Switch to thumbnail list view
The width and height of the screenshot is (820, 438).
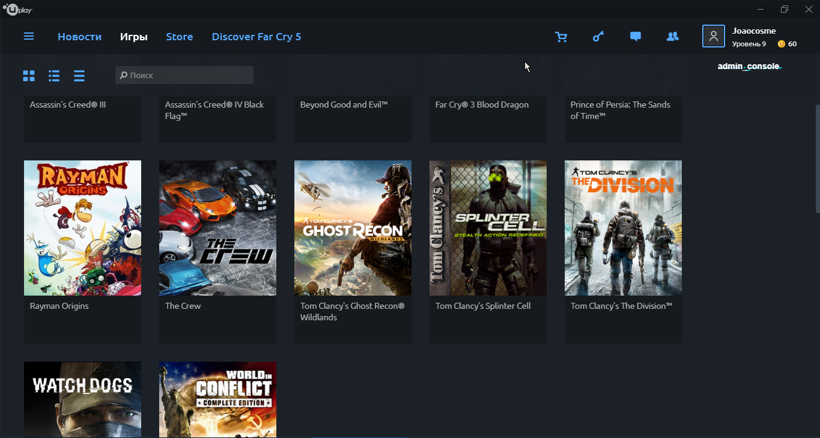[54, 76]
